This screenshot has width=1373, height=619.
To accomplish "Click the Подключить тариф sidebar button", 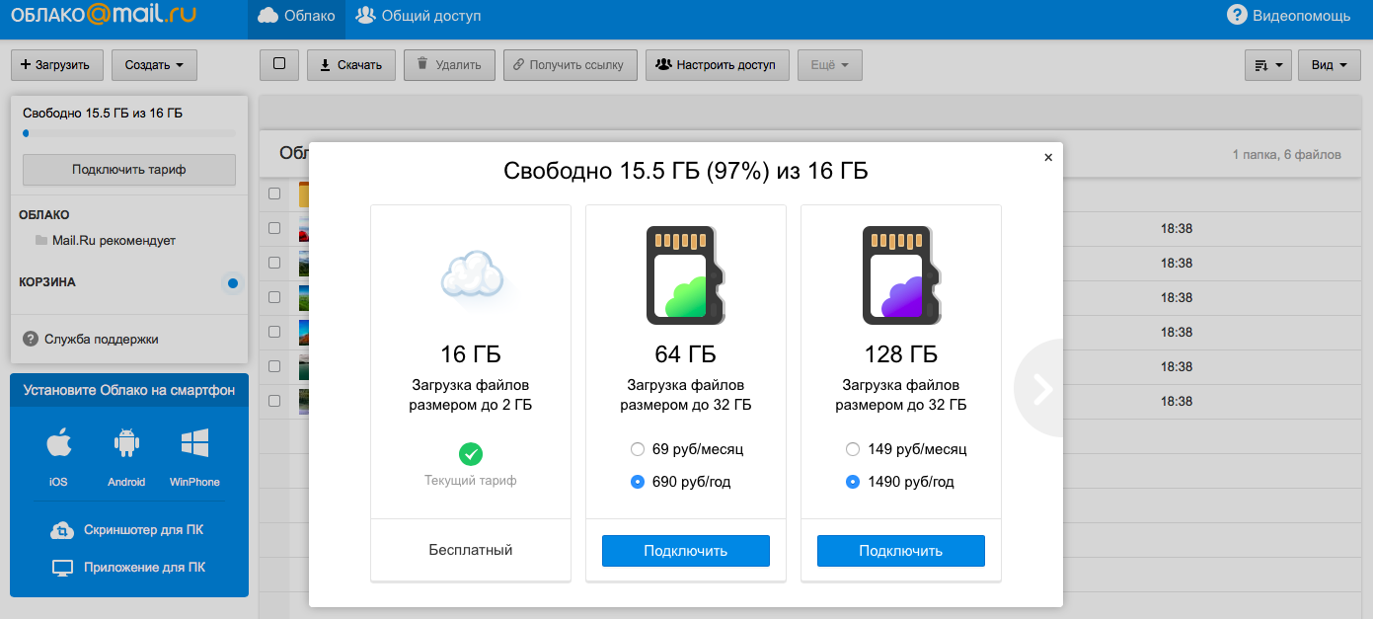I will [x=129, y=170].
